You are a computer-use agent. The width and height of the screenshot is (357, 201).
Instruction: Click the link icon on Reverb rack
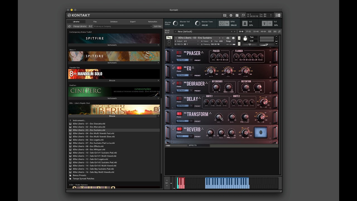pyautogui.click(x=173, y=129)
